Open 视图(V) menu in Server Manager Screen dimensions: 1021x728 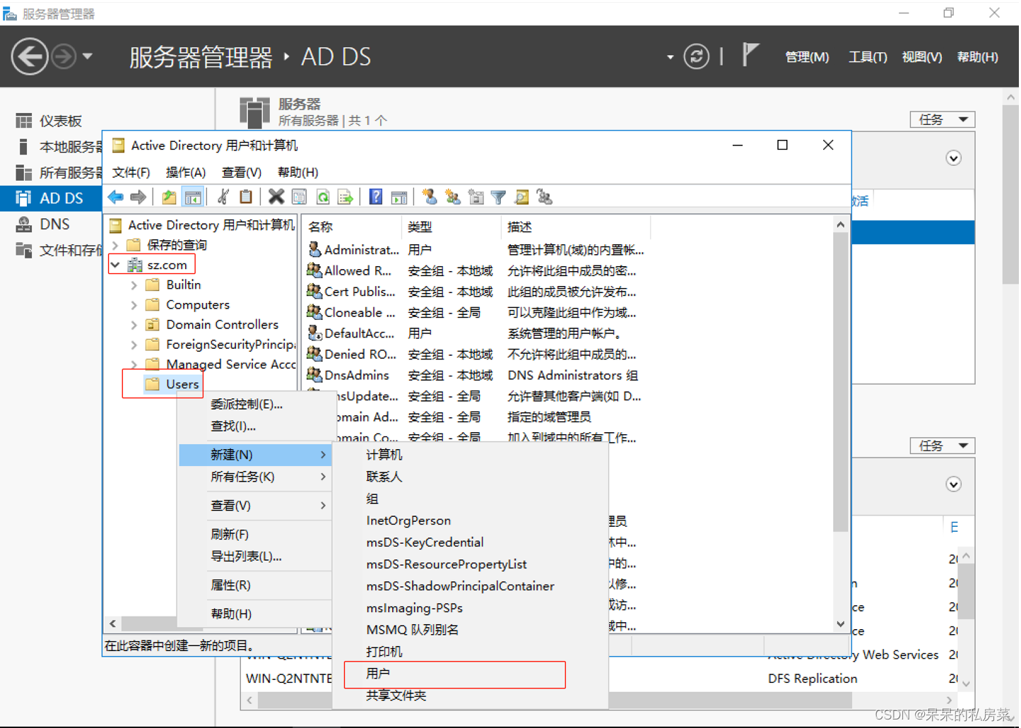click(922, 56)
